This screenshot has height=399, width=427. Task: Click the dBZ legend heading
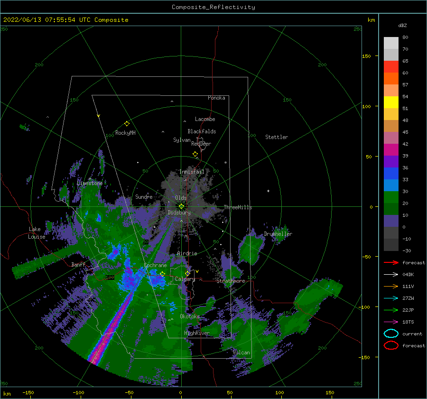pos(402,25)
